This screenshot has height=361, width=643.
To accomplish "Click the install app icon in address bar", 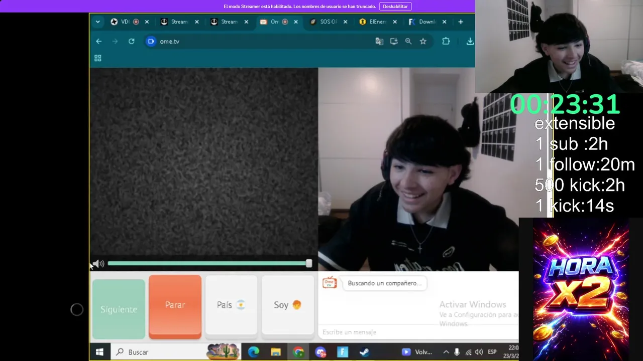I will (394, 41).
